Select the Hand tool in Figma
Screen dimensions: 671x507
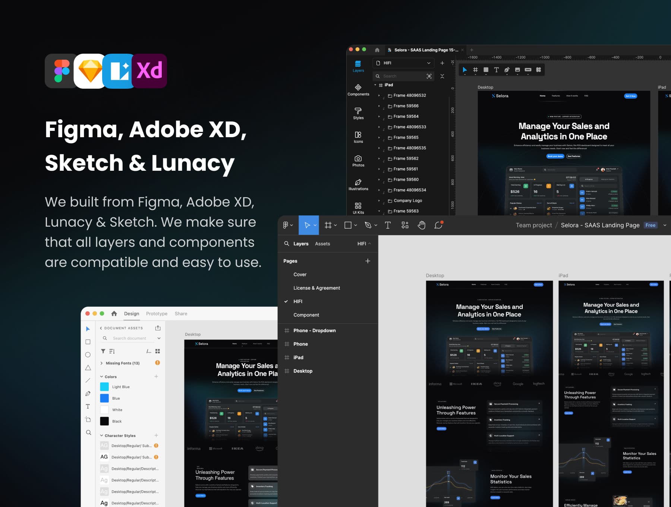pos(422,225)
